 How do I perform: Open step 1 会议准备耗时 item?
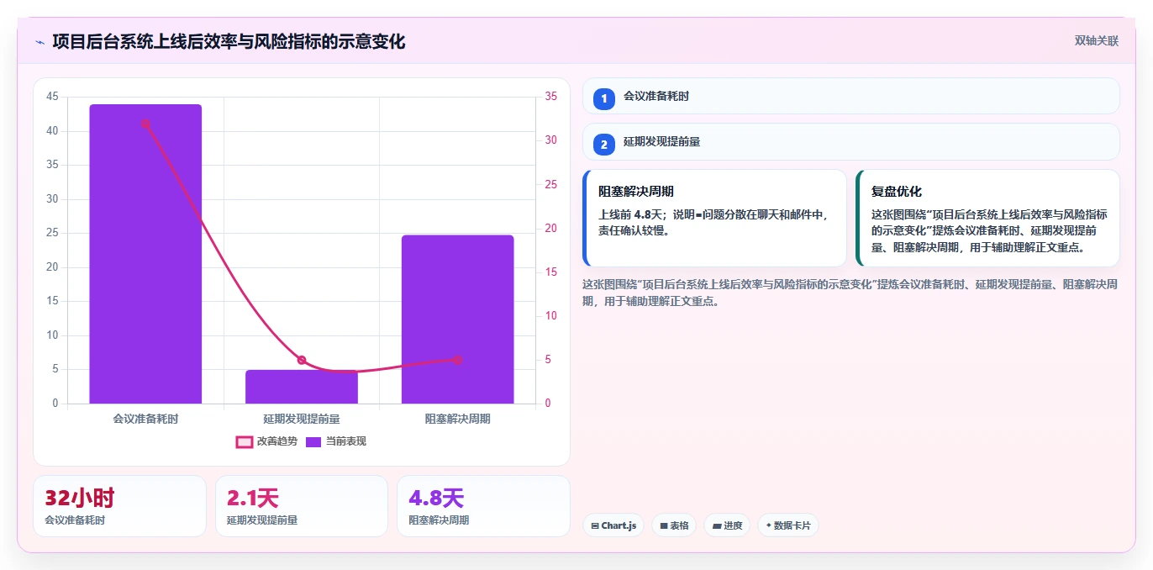tap(850, 96)
